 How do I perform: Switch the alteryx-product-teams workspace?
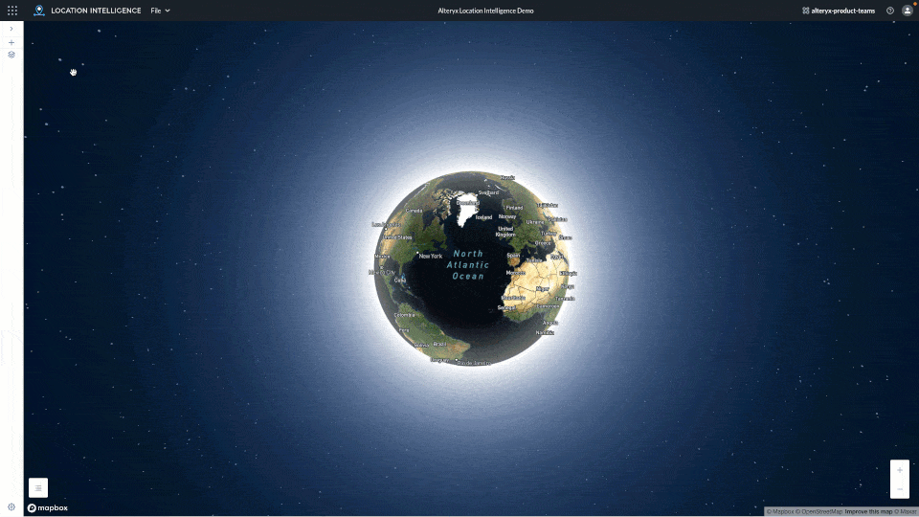(x=838, y=11)
